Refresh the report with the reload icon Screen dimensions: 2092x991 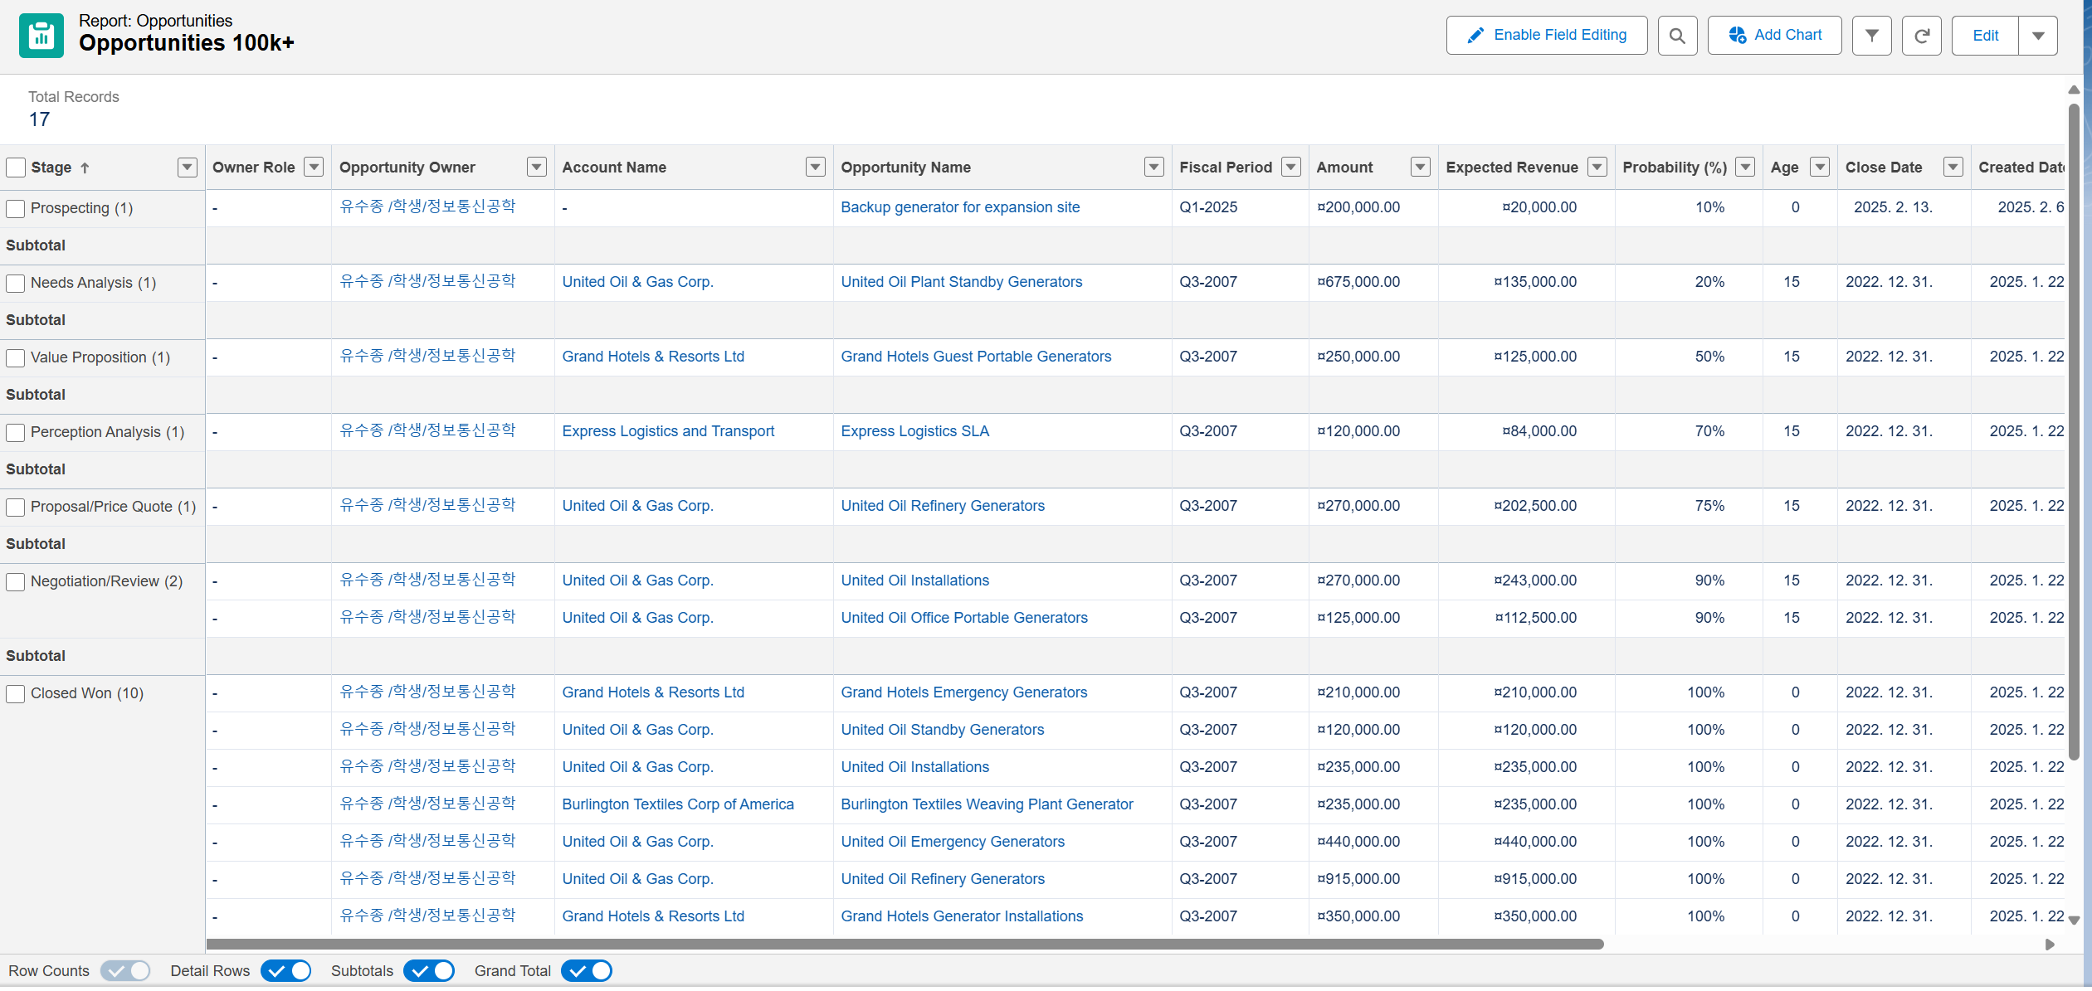[x=1921, y=36]
